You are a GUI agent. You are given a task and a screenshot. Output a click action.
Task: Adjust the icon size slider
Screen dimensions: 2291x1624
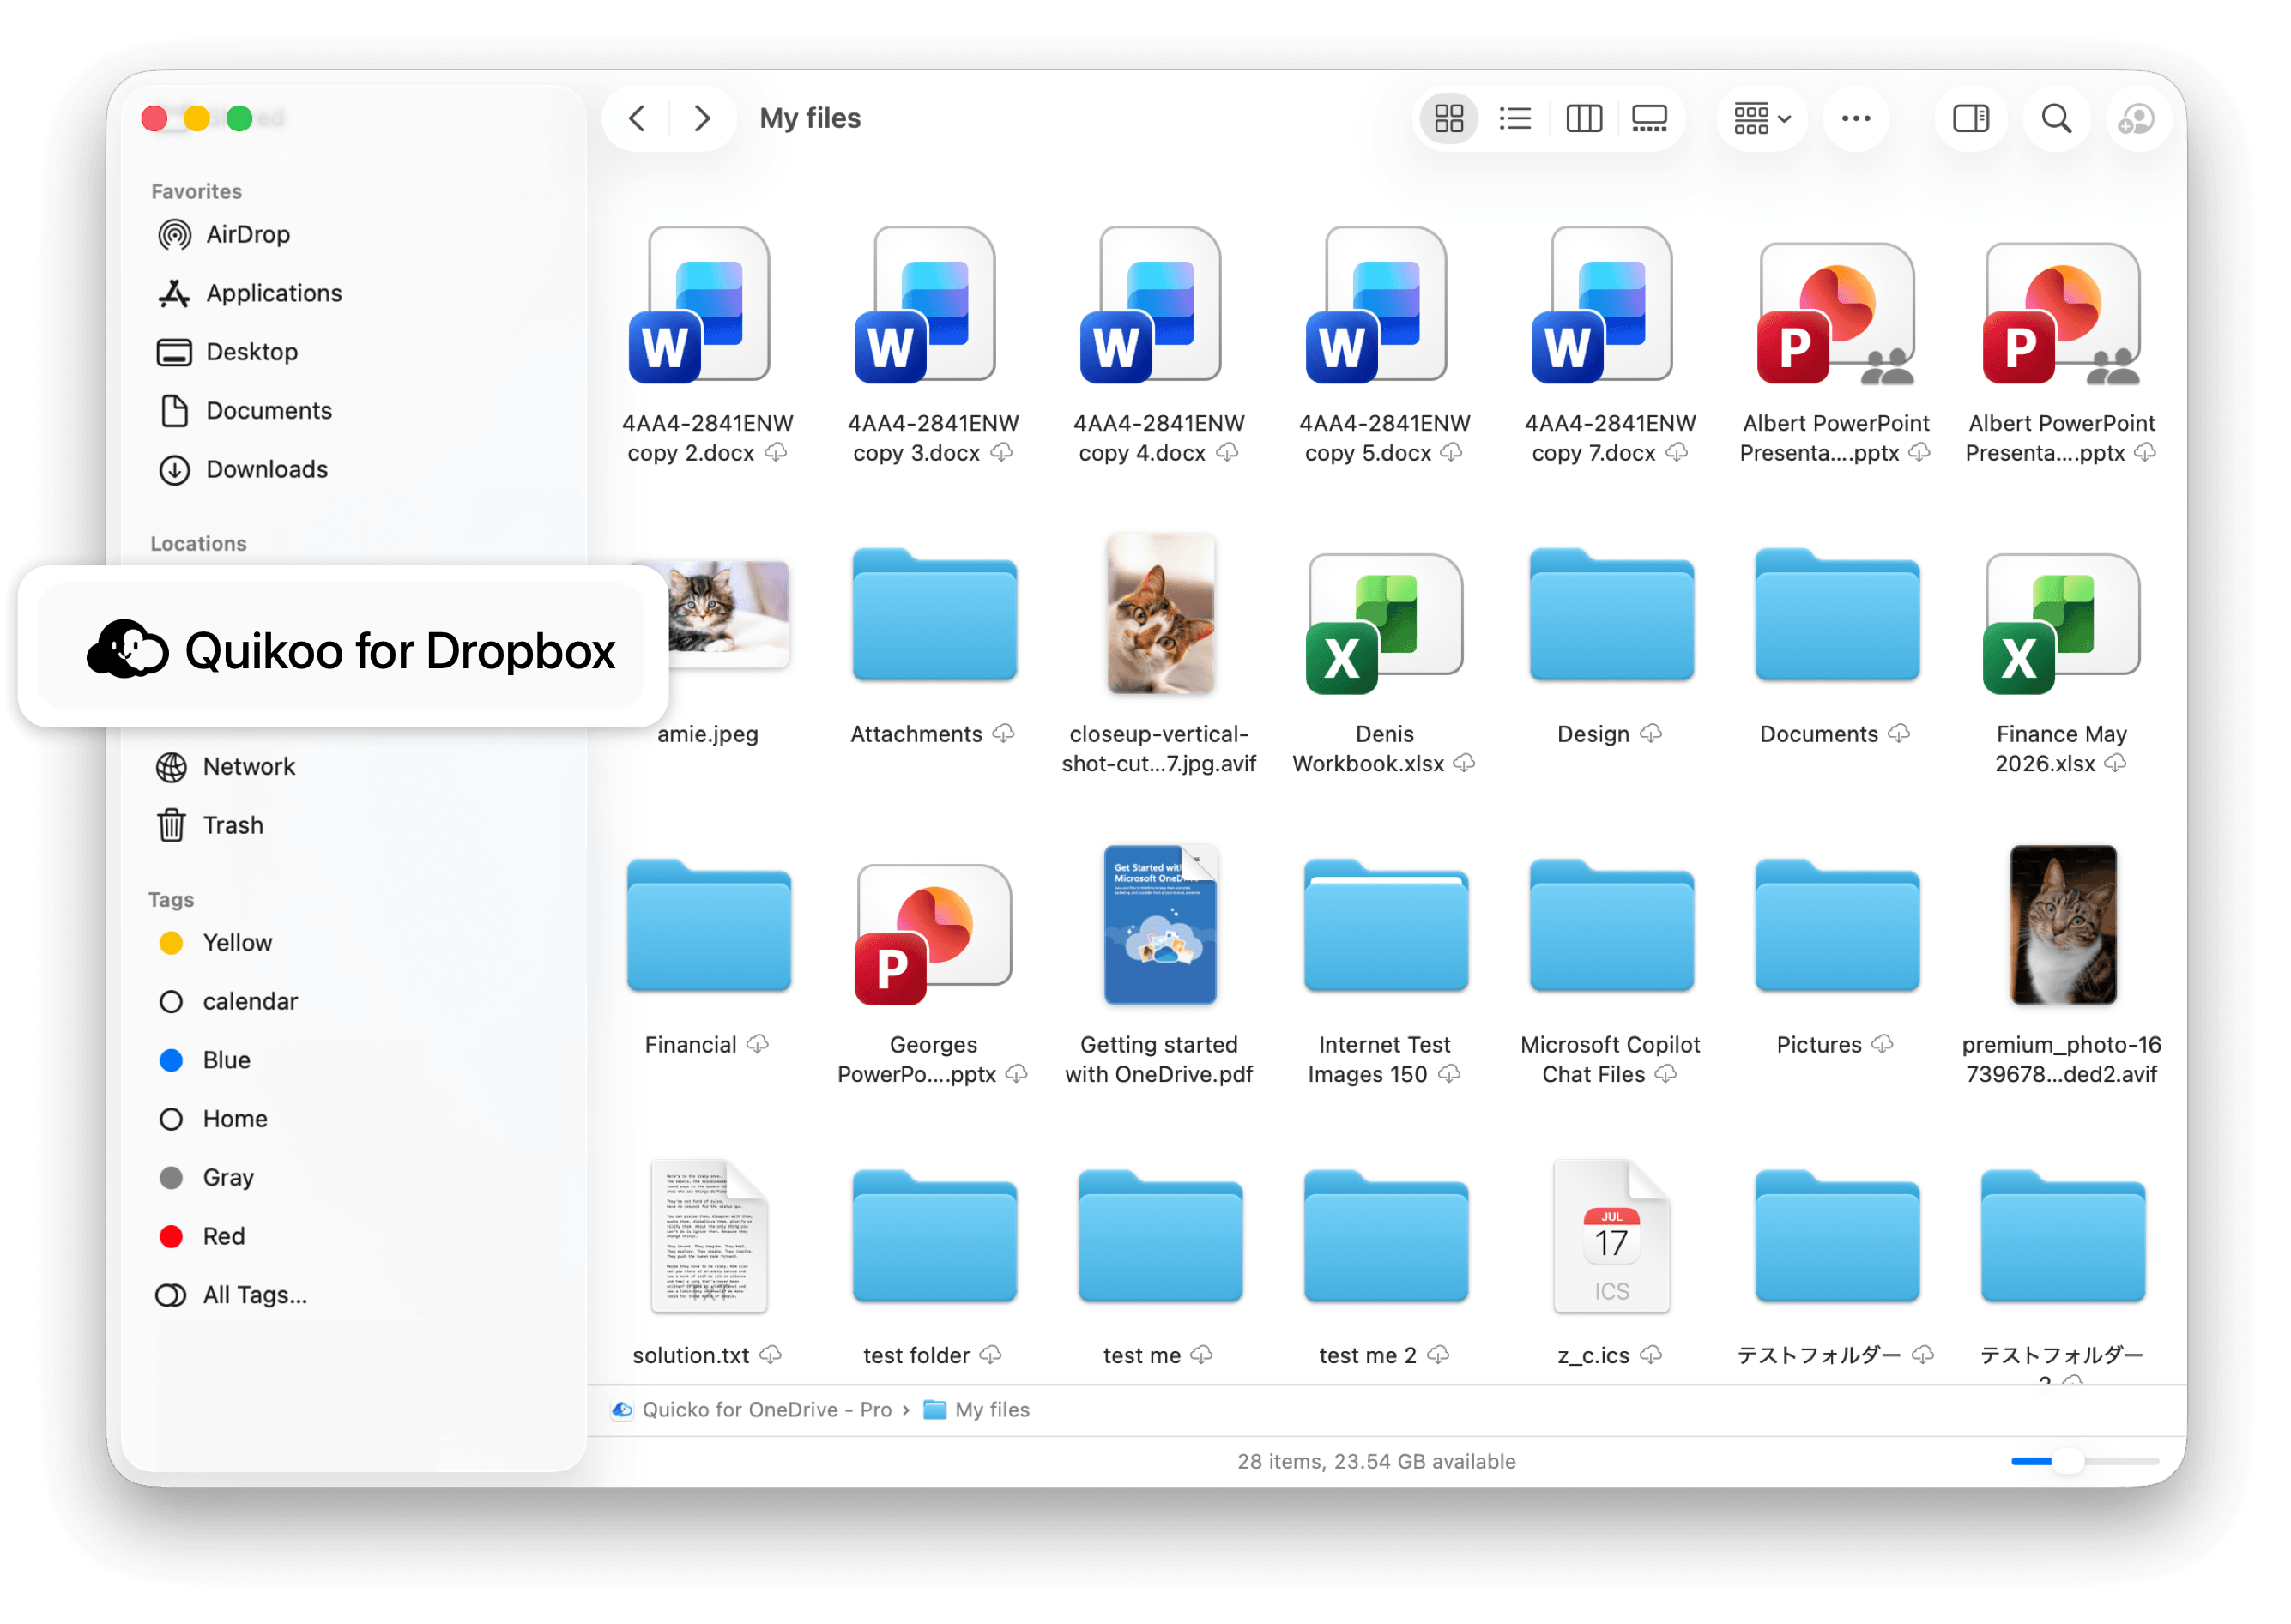2085,1463
